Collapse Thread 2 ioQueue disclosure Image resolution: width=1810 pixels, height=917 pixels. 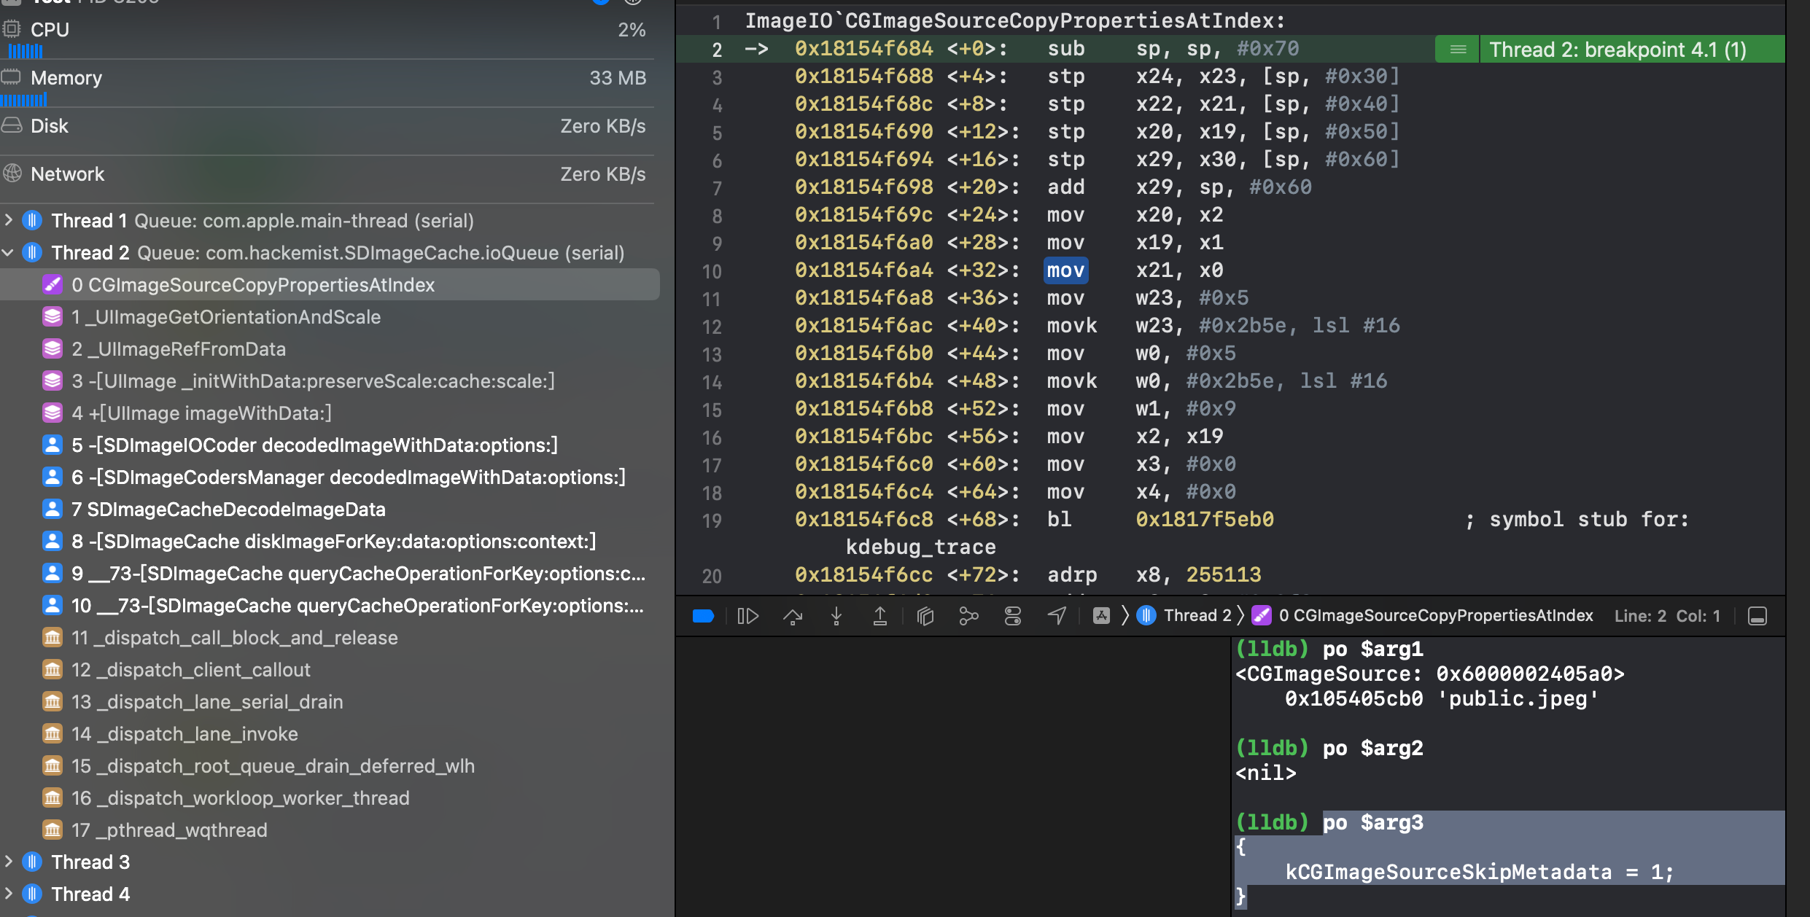pos(9,253)
